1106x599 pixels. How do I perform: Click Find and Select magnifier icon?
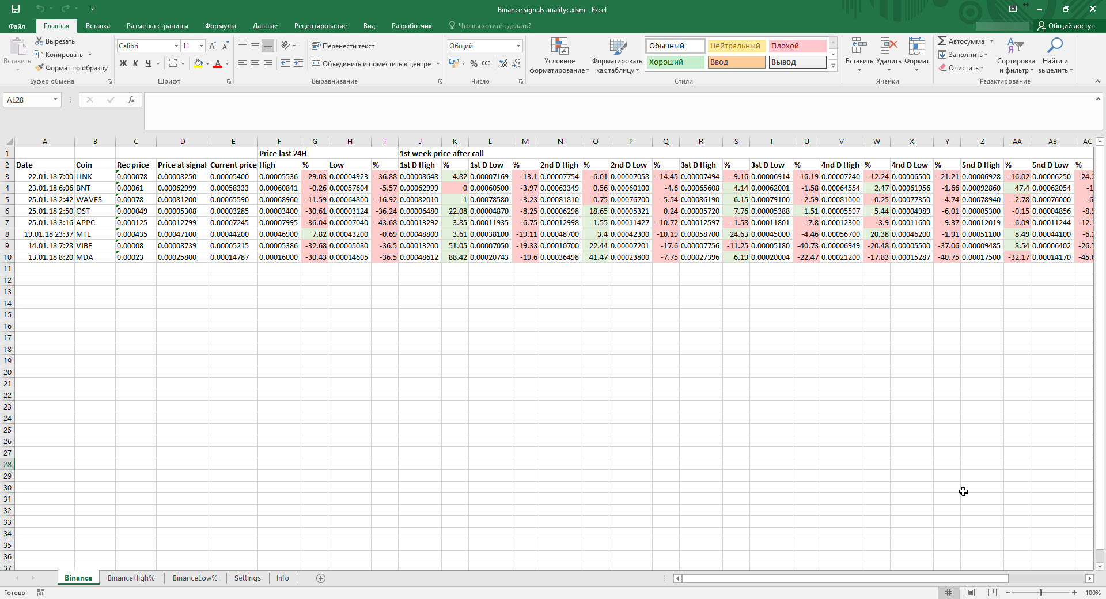1055,47
